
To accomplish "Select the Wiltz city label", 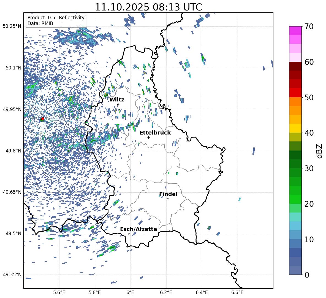I will coord(117,100).
